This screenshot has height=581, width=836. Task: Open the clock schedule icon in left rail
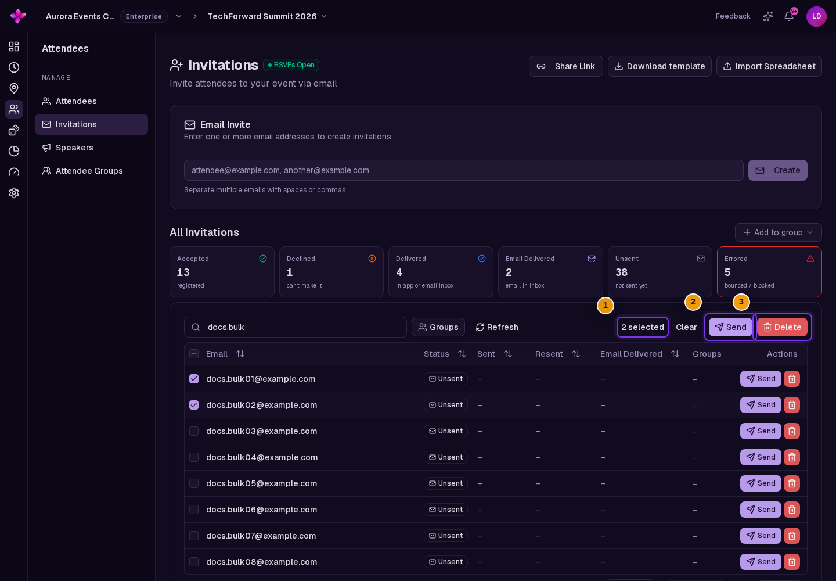click(x=14, y=67)
